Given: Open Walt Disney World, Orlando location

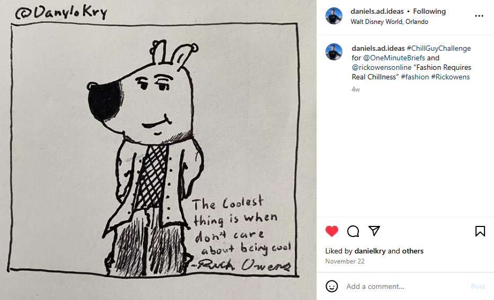Looking at the screenshot, I should [390, 22].
